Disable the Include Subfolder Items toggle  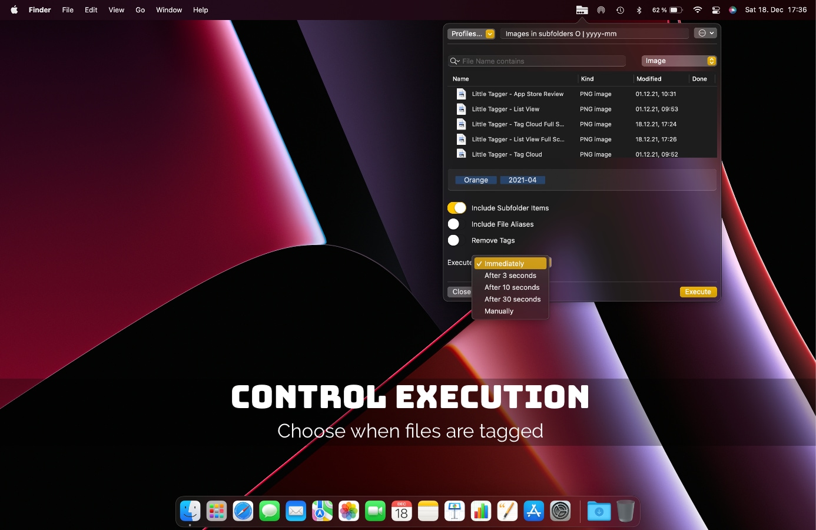(x=456, y=207)
